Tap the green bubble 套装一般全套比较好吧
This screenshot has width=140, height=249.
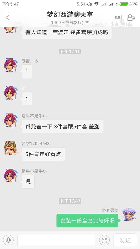point(87,220)
